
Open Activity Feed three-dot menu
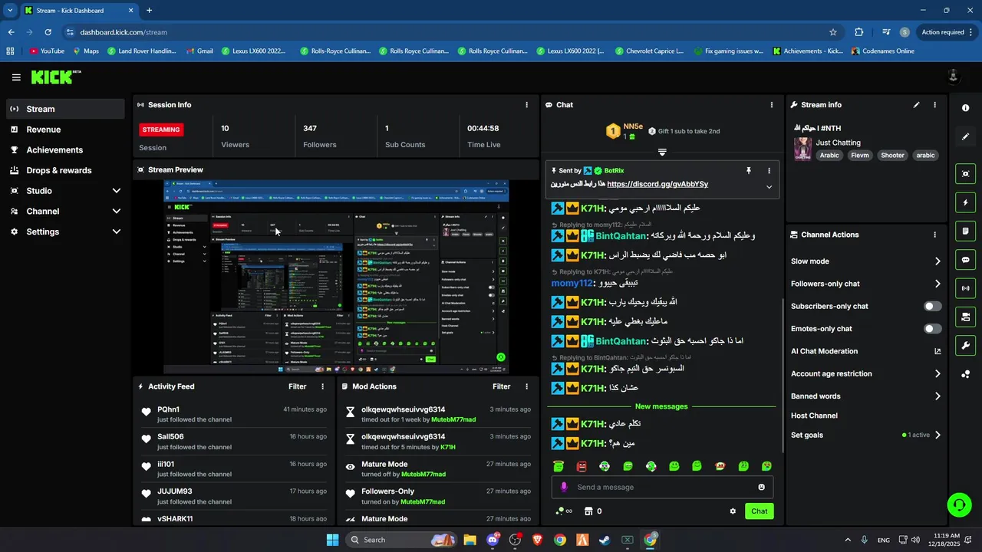(x=322, y=387)
